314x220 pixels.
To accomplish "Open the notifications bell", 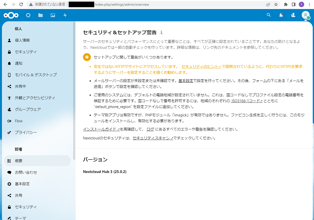I will (x=281, y=15).
